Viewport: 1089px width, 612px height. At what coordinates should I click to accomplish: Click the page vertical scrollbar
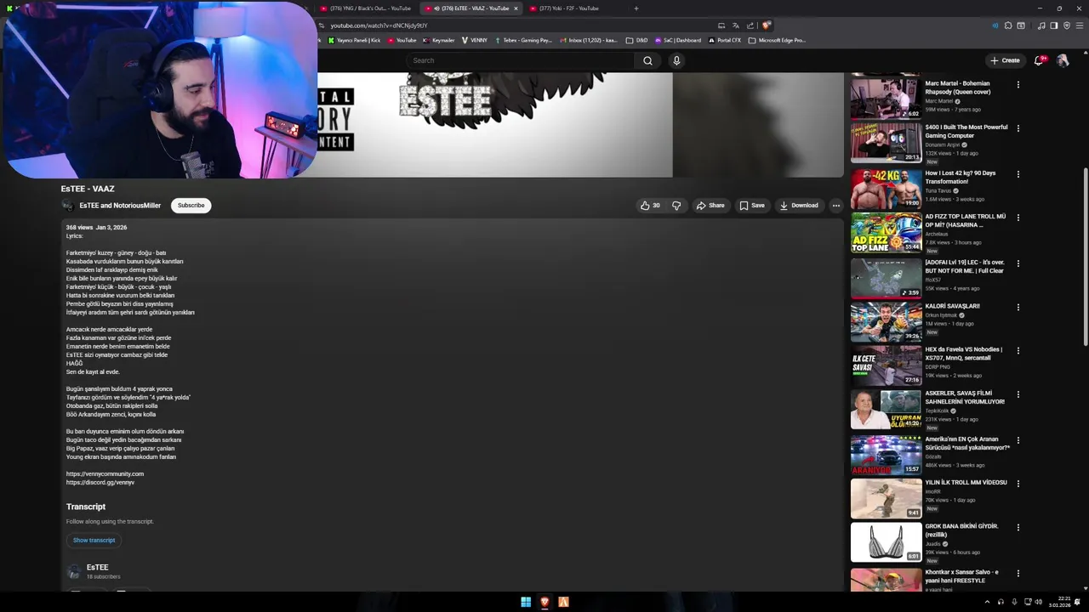coord(1085,258)
